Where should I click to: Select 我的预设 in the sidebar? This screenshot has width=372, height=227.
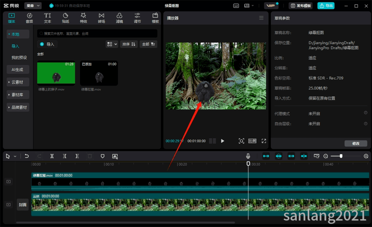coord(19,58)
